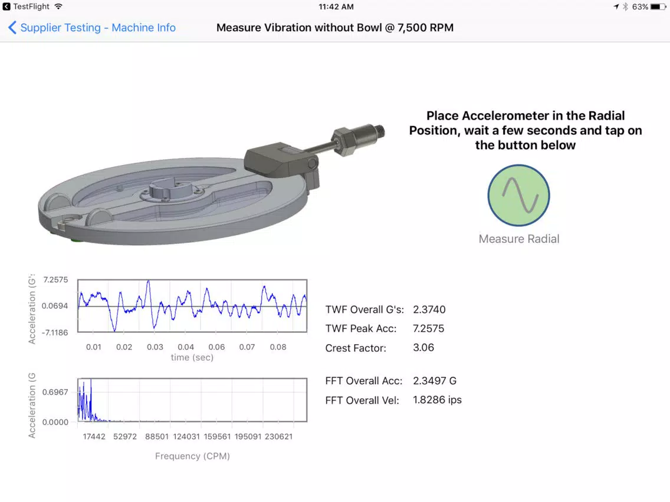
Task: Tap the FFT Overall Vel label
Action: tap(362, 401)
